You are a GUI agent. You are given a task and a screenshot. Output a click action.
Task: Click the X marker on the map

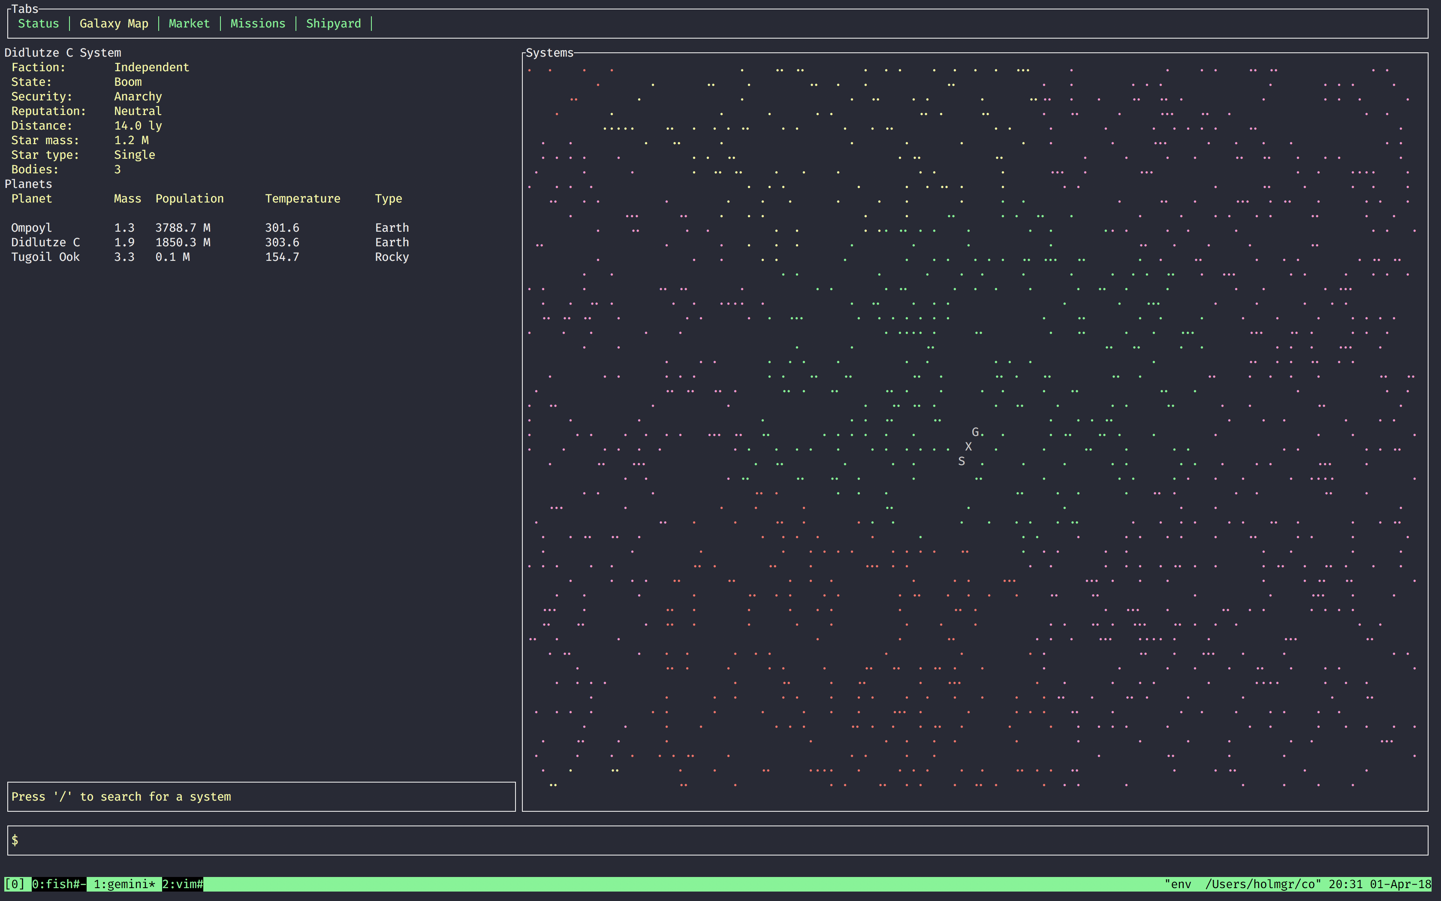click(968, 446)
